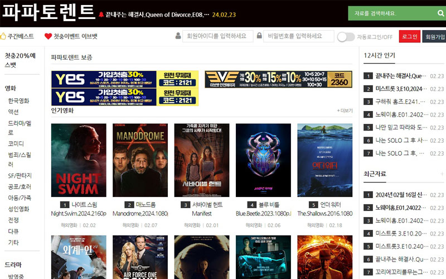Switch to the 최근자료 tab
This screenshot has width=446, height=279.
pyautogui.click(x=375, y=174)
